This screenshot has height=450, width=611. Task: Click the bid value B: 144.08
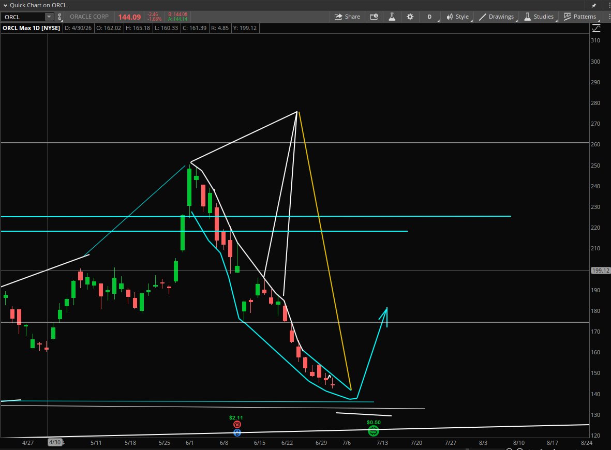tap(177, 14)
